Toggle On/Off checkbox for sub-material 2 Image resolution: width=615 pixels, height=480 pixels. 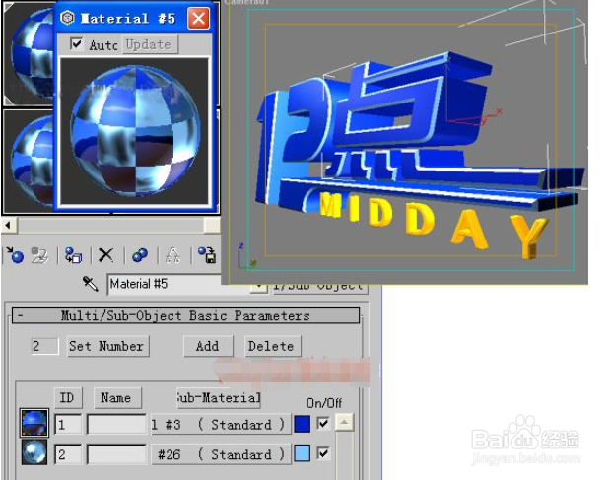(323, 453)
